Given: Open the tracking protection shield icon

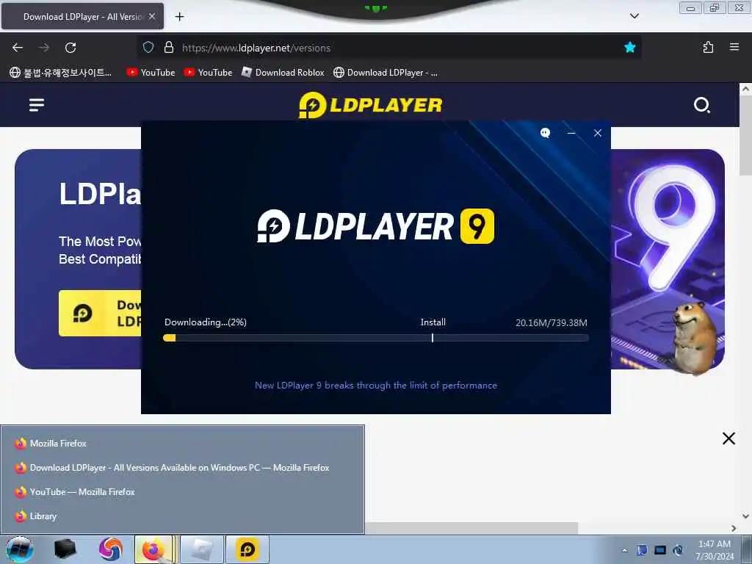Looking at the screenshot, I should click(x=148, y=48).
